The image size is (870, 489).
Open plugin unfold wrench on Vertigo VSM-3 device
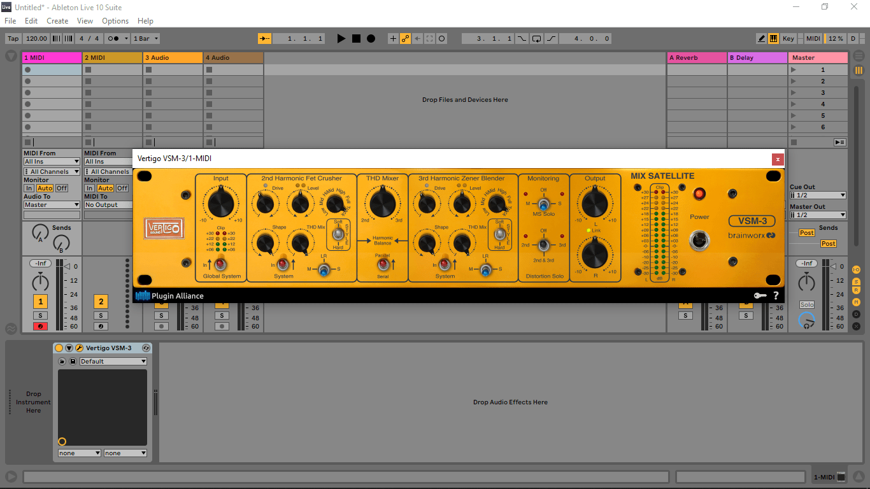click(x=79, y=348)
